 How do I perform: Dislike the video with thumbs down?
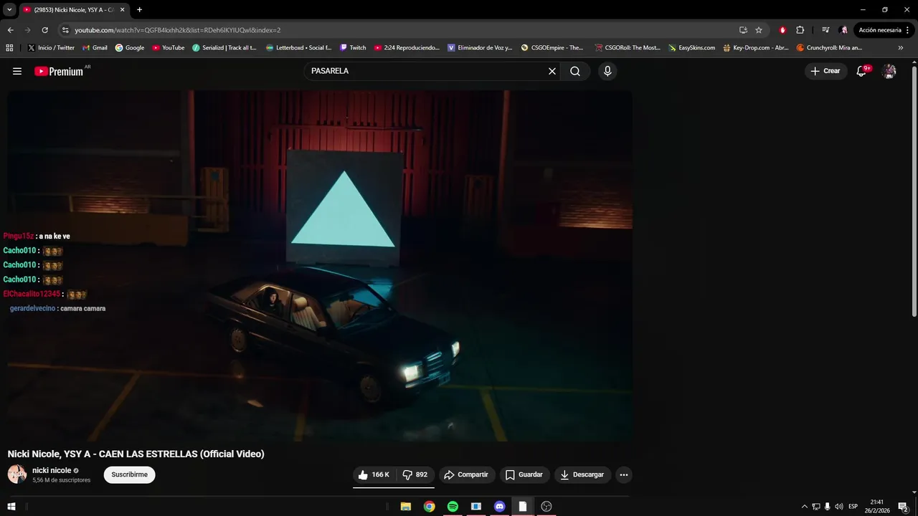(x=415, y=474)
